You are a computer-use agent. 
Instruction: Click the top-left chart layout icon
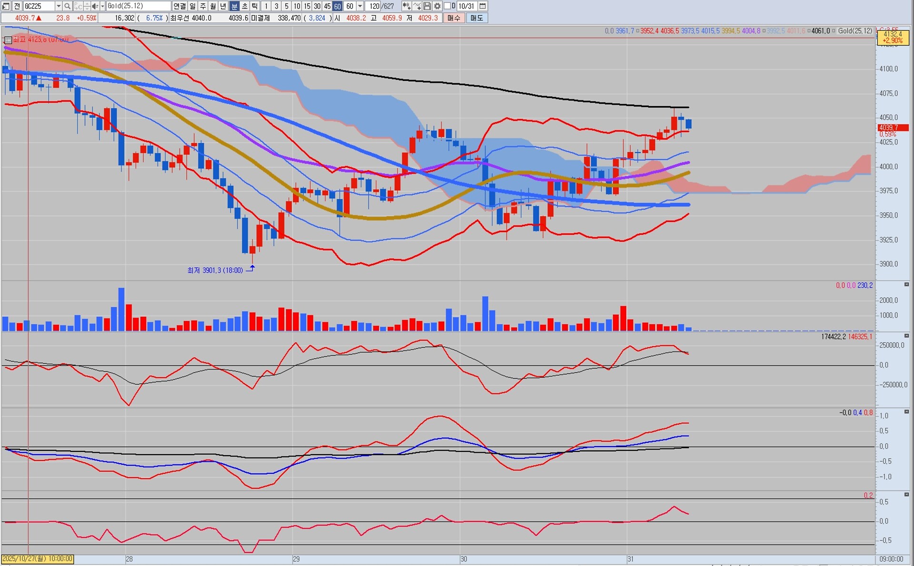[x=6, y=6]
